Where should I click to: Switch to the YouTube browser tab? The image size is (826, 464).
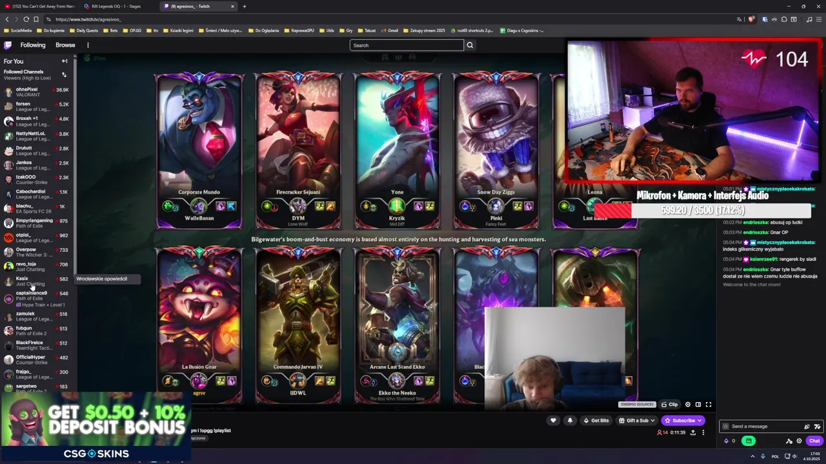[x=40, y=6]
